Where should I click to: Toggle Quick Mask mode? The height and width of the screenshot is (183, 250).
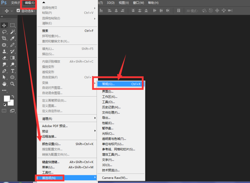click(x=4, y=111)
